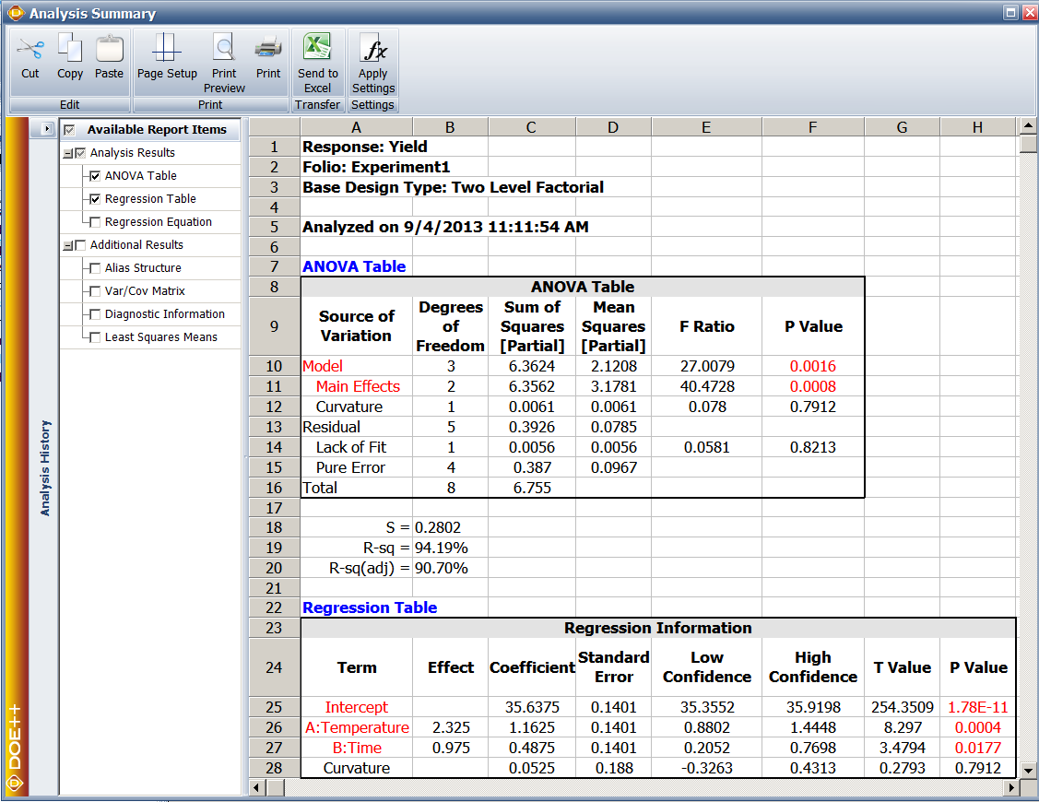Click the vertical scrollbar down arrow

(x=1028, y=770)
